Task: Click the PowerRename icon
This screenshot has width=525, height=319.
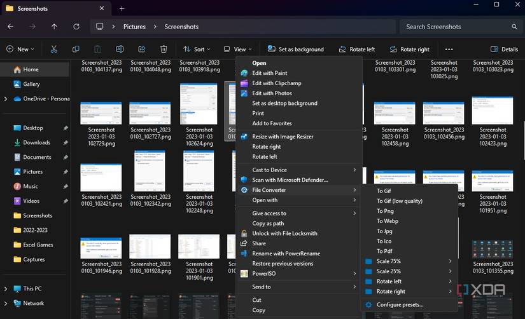Action: click(244, 254)
